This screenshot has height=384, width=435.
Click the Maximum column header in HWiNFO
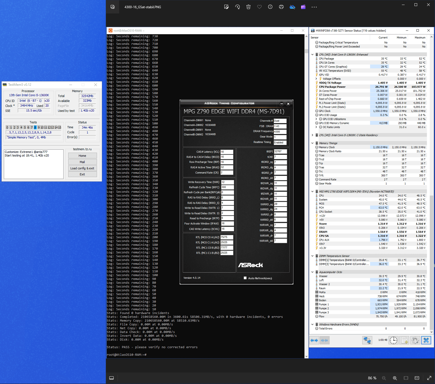(417, 38)
